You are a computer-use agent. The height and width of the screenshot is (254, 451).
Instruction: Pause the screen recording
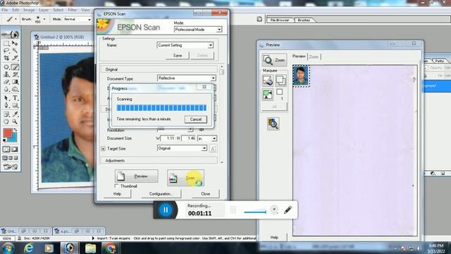(x=166, y=210)
